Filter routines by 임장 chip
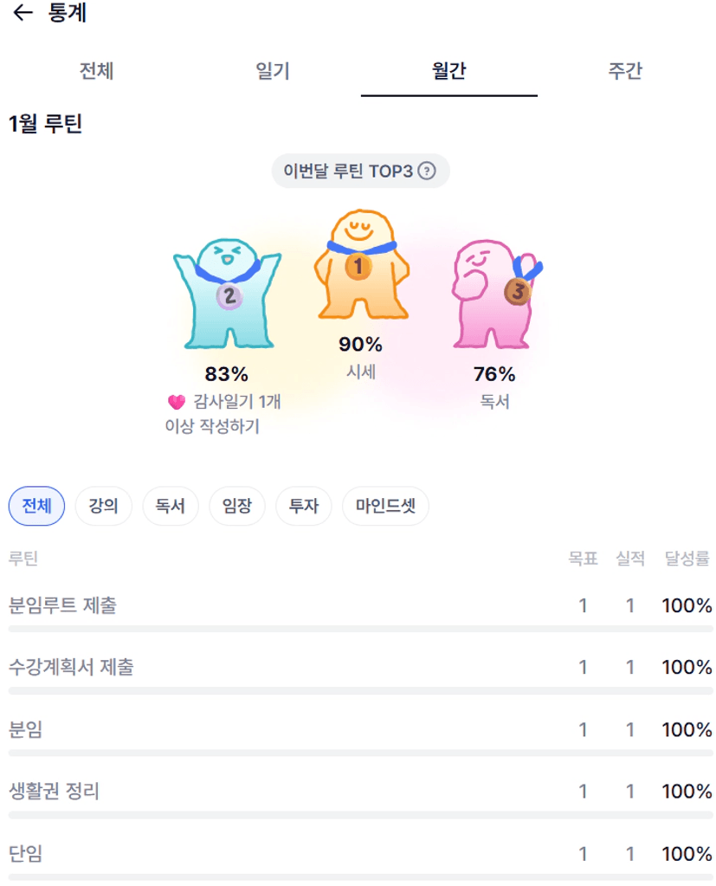 click(236, 506)
